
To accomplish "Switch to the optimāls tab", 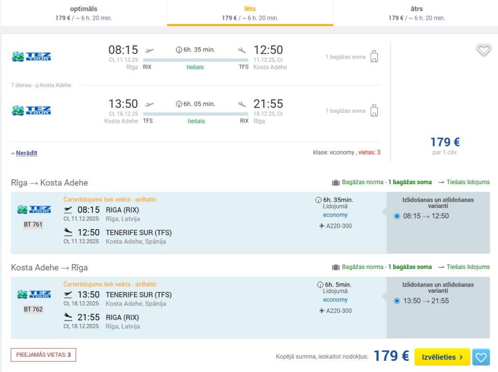I will (83, 12).
